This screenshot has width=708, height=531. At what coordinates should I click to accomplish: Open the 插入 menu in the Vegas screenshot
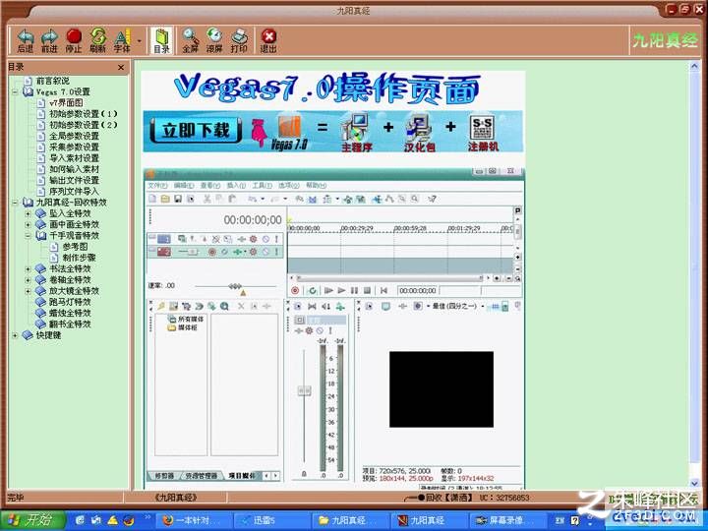tap(236, 186)
